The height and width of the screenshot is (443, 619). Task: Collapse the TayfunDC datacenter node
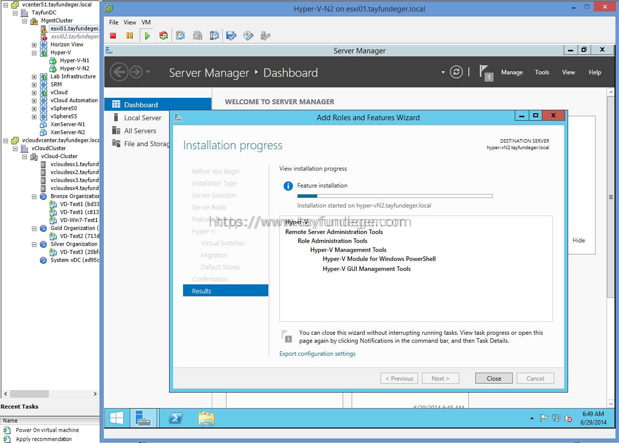click(15, 13)
